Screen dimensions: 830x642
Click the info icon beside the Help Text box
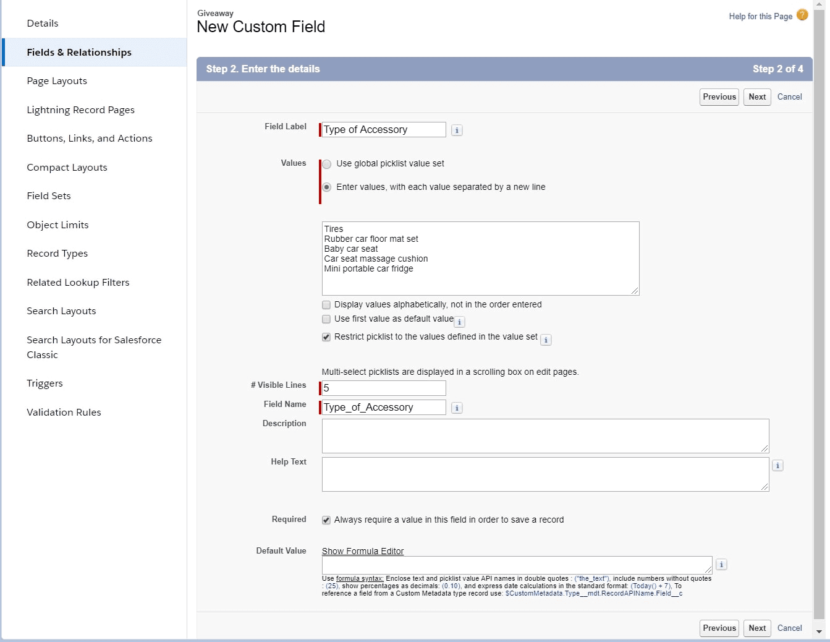click(777, 465)
